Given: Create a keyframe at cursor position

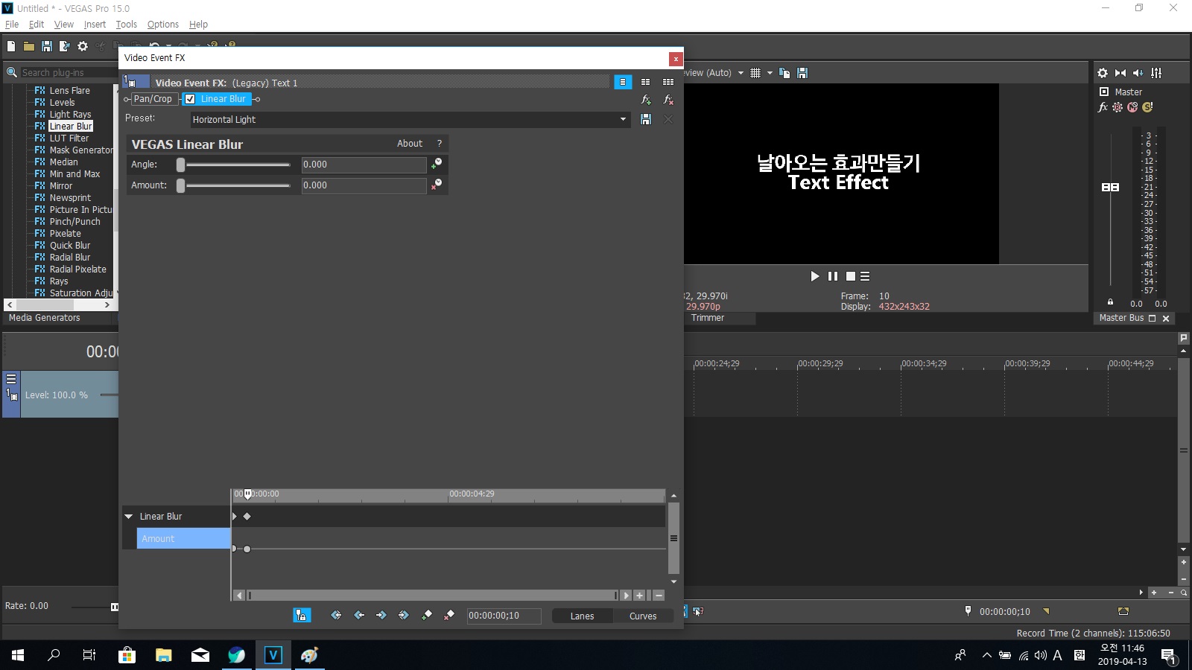Looking at the screenshot, I should click(427, 615).
